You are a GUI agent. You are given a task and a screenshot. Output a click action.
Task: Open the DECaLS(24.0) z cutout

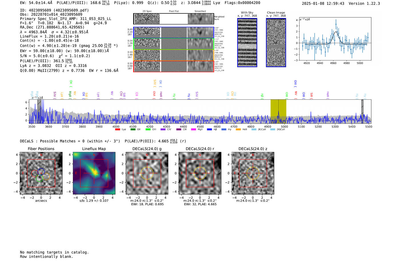click(x=253, y=173)
